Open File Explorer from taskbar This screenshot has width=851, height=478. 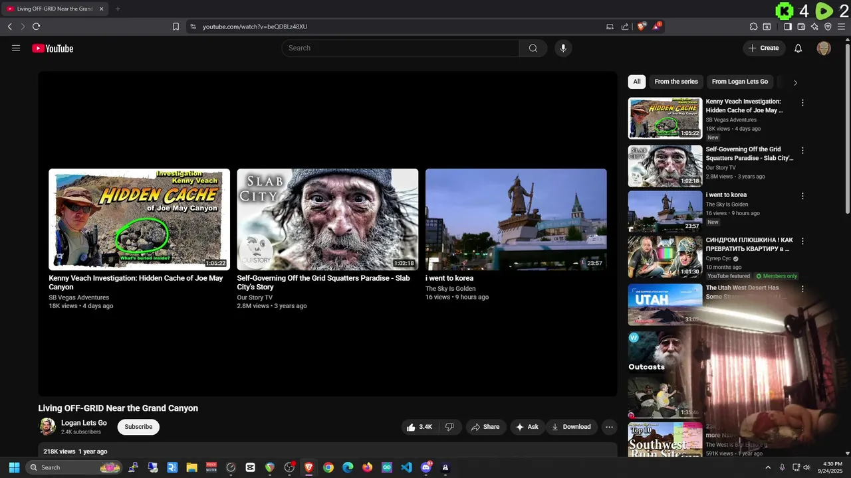[191, 467]
